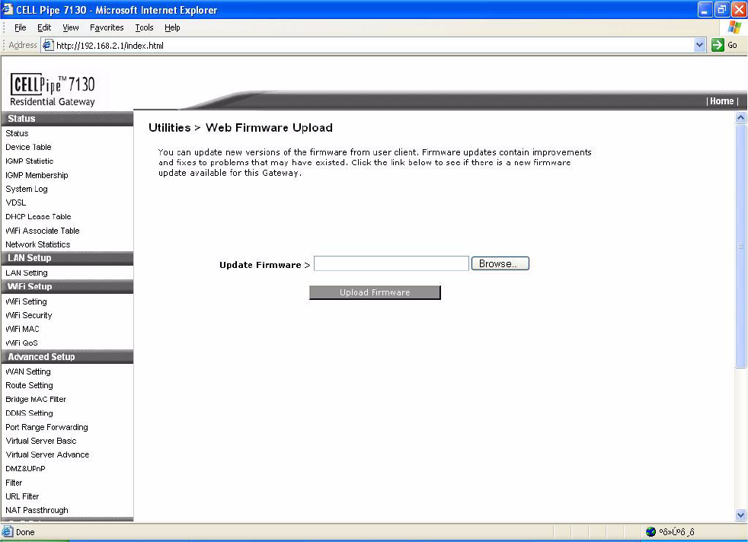748x542 pixels.
Task: Open Virtual Server Basic page
Action: click(x=41, y=441)
